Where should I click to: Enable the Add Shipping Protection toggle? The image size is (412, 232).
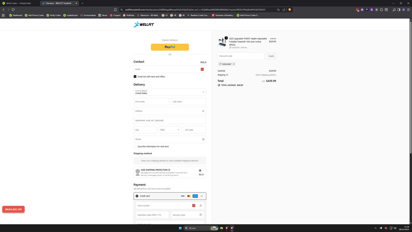point(201,170)
